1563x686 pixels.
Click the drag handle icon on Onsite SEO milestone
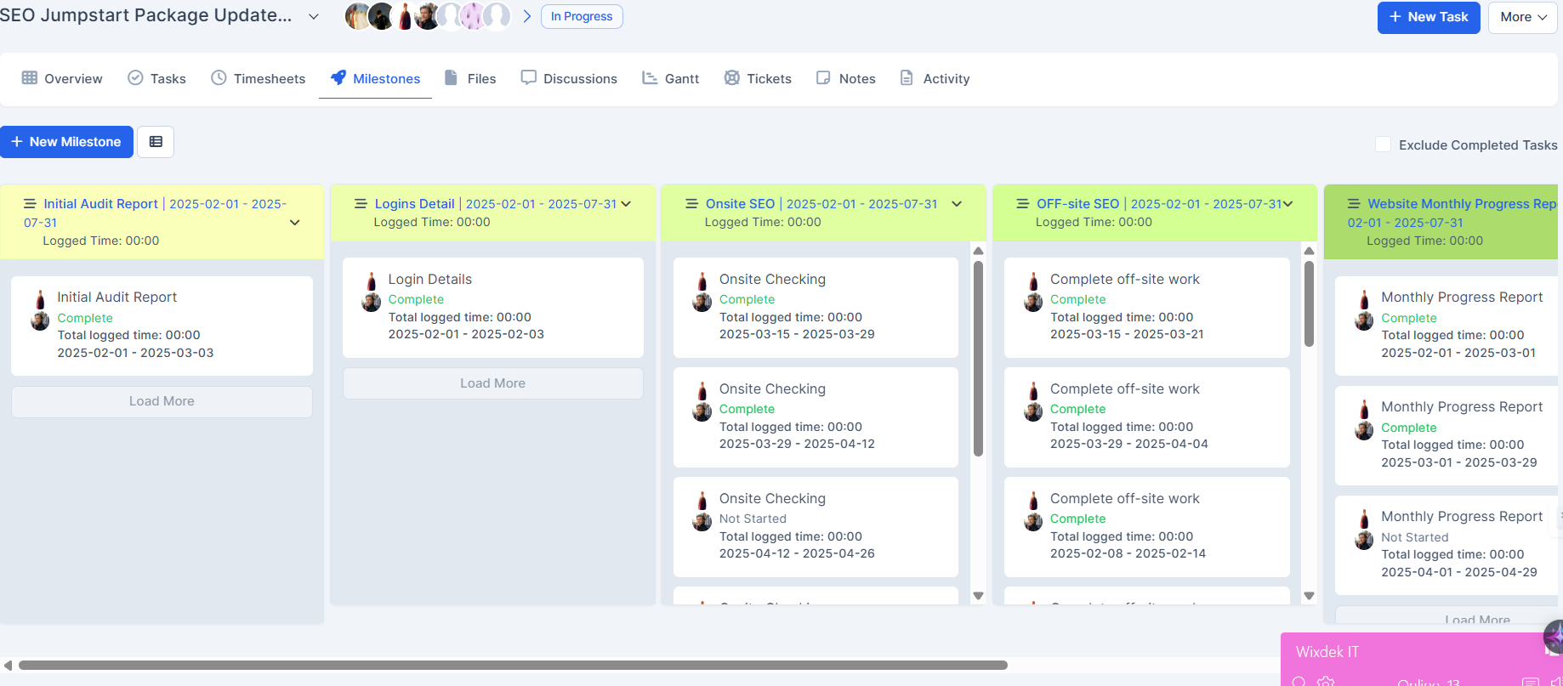pos(691,204)
